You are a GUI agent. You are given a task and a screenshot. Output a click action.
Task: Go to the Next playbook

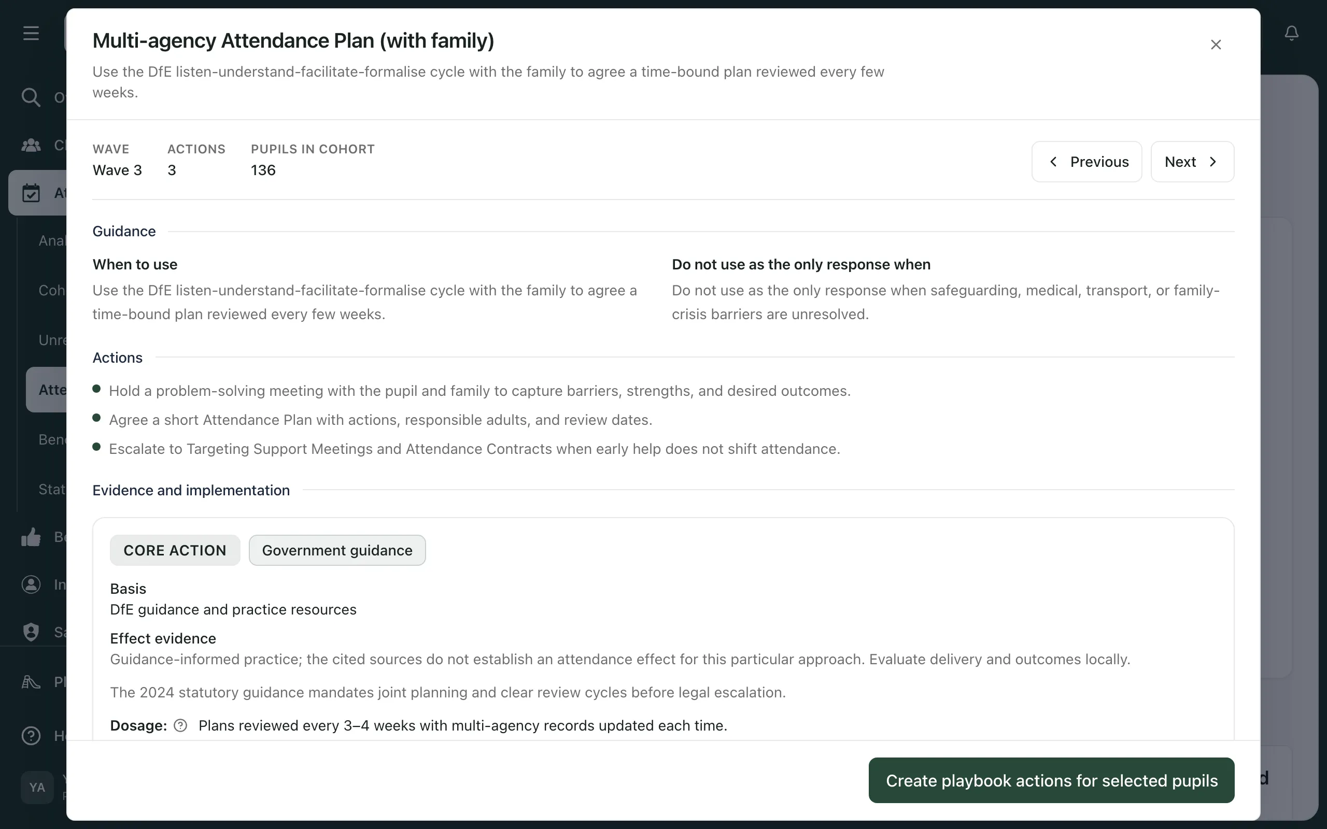point(1192,162)
